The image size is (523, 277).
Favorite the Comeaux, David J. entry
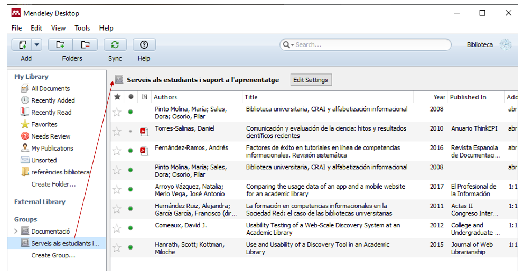117,228
